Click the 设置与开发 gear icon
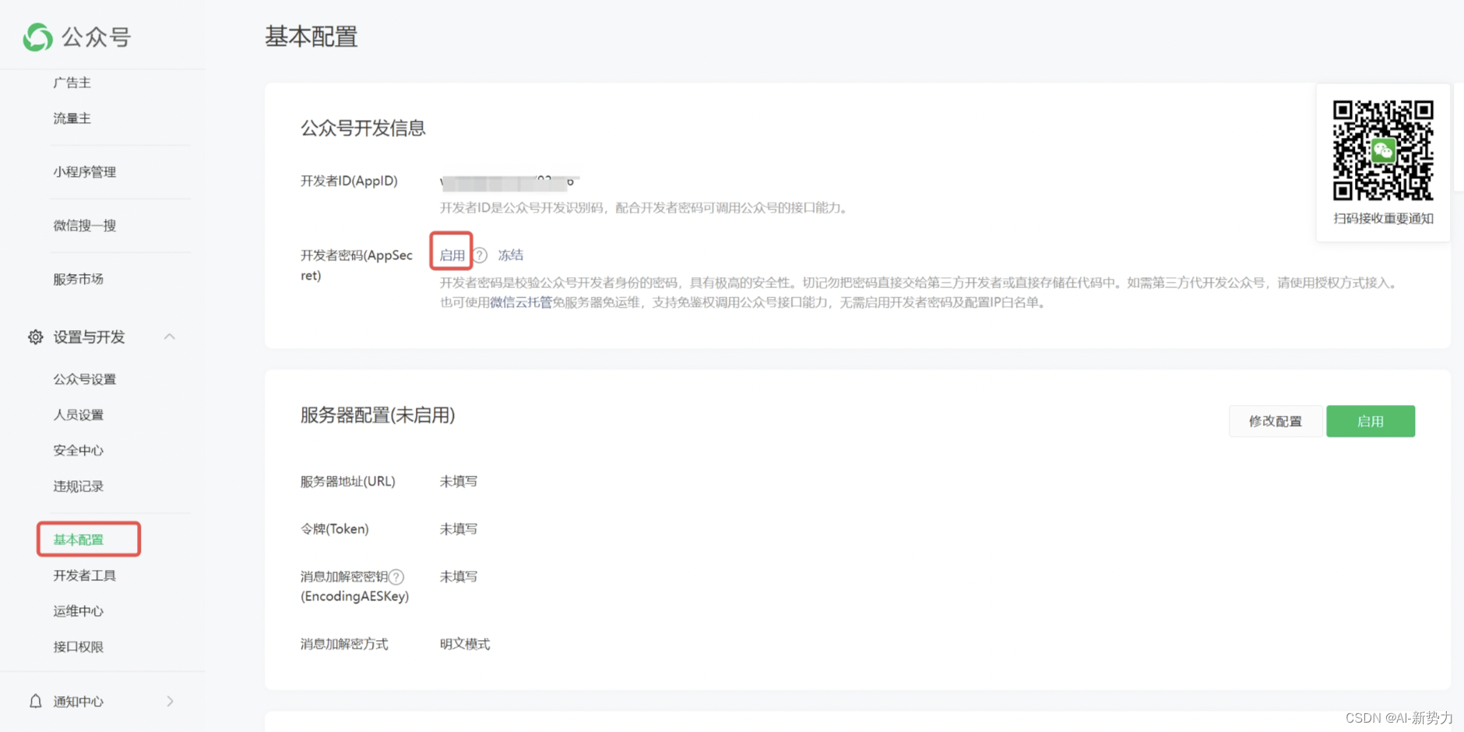This screenshot has height=732, width=1464. [x=36, y=337]
